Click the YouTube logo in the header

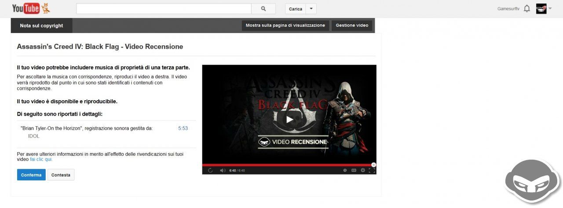[26, 8]
